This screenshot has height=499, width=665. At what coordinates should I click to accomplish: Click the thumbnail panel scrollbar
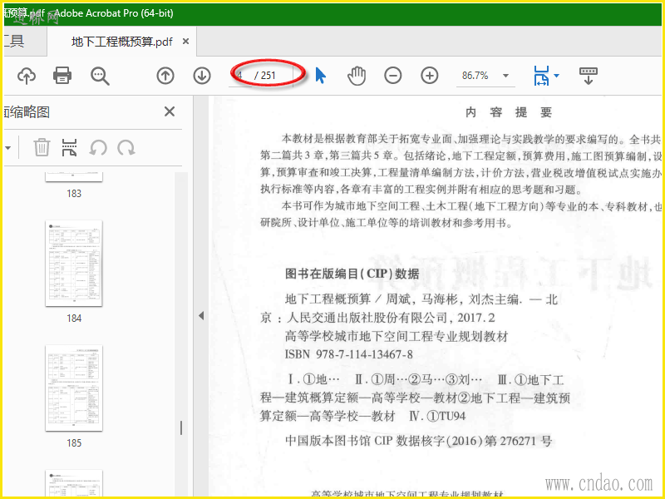[x=181, y=427]
